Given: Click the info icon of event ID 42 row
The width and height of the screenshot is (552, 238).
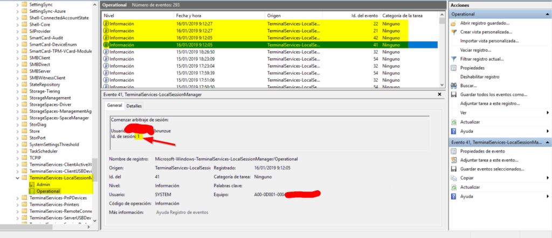Looking at the screenshot, I should point(106,38).
